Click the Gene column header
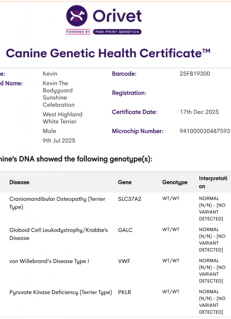The image size is (231, 319). point(125,182)
